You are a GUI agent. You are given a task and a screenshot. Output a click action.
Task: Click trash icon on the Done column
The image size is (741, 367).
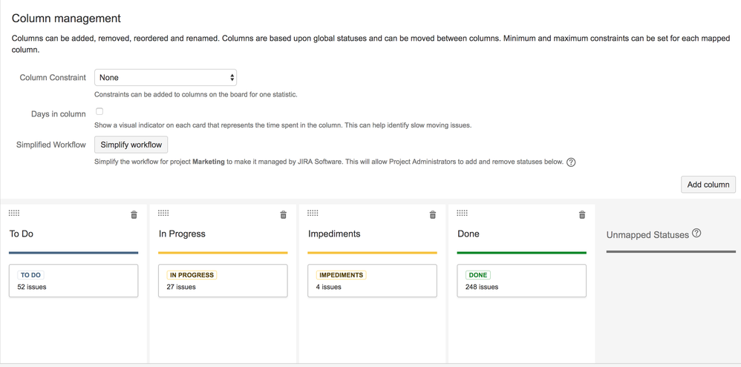tap(582, 214)
